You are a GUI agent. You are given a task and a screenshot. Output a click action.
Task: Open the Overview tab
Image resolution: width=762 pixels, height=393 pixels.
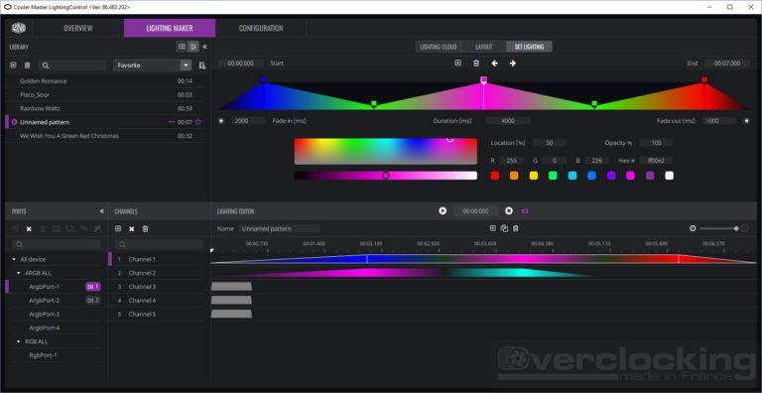click(77, 28)
